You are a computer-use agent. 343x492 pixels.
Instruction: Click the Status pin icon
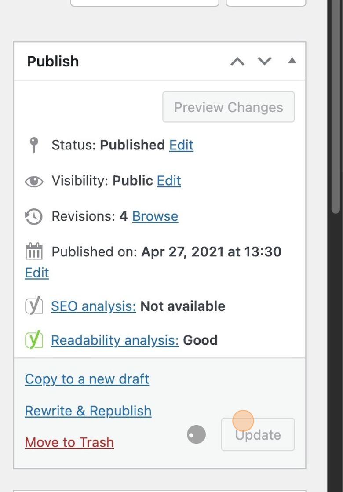[x=34, y=145]
